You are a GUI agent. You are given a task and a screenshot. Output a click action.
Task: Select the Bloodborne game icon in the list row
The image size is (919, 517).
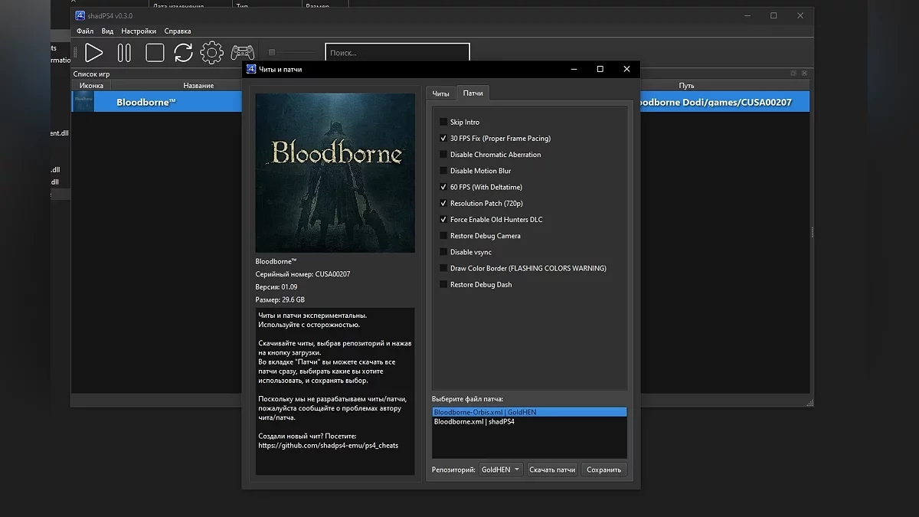click(x=83, y=102)
